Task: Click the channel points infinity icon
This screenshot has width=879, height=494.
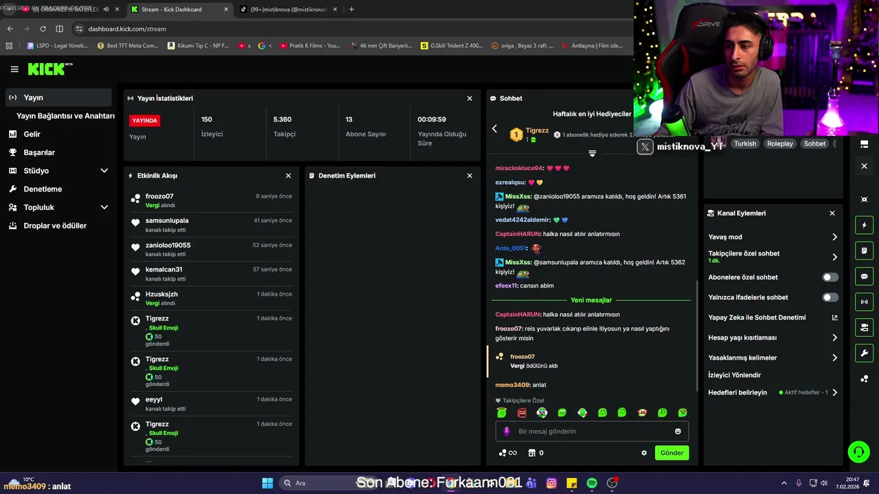Action: point(508,453)
